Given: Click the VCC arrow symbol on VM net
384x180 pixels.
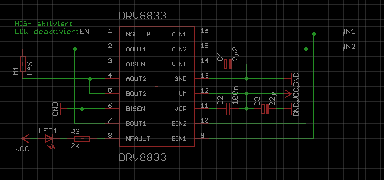Looking at the screenshot, I should click(288, 94).
